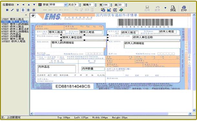Click the 预览 preview icon
Screen dimensions: 197x121
coord(173,8)
